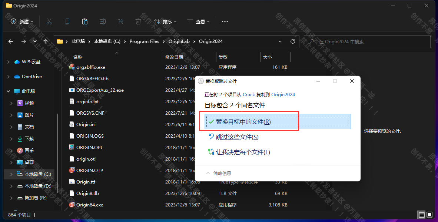The image size is (438, 222).
Task: Click the Copy icon in toolbar
Action: 67,21
